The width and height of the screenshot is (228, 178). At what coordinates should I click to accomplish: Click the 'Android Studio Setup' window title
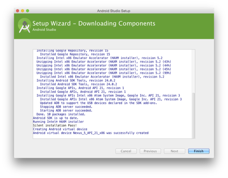pos(114,11)
